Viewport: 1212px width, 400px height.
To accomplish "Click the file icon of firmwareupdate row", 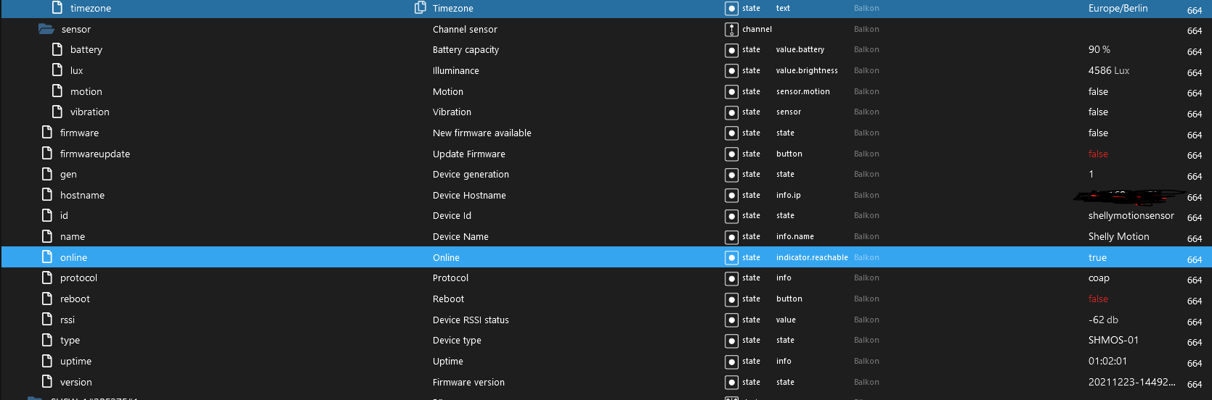I will (x=47, y=154).
